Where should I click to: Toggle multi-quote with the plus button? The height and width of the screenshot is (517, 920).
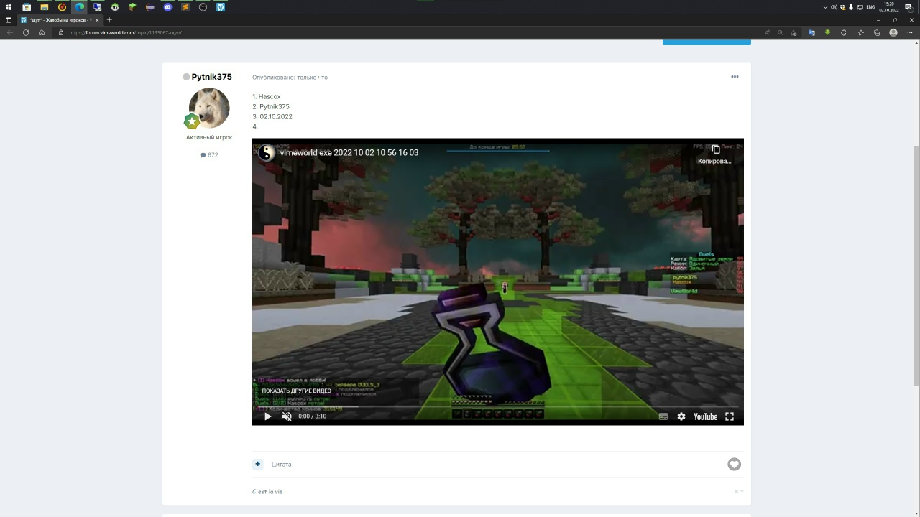(x=258, y=464)
